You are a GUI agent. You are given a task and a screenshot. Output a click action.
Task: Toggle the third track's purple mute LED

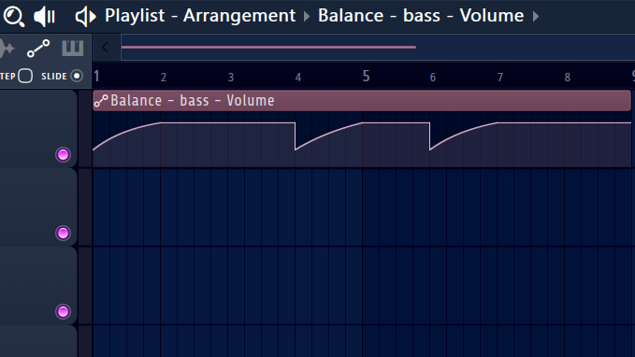tap(63, 311)
